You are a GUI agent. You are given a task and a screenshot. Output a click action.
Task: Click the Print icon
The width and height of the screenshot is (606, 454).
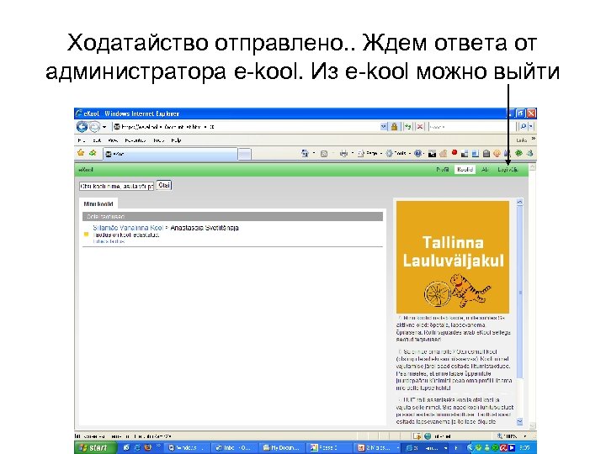tap(343, 154)
